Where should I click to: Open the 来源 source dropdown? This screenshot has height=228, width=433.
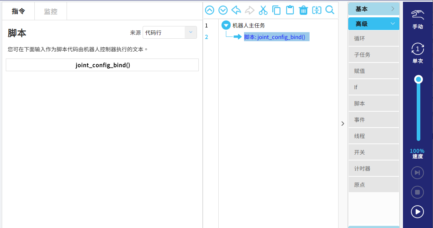coord(169,33)
